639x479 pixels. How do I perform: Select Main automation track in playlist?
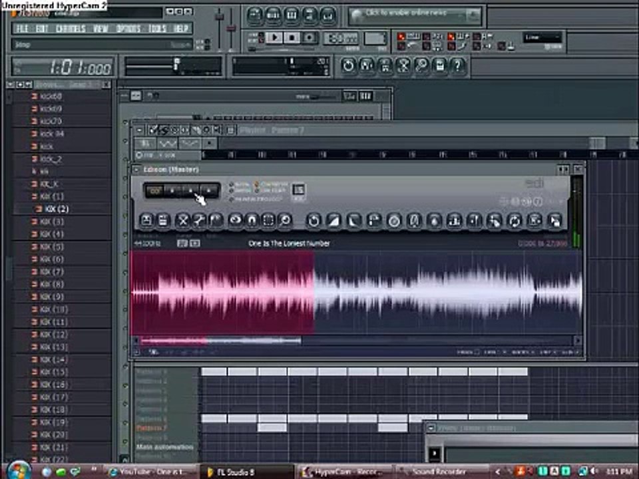click(x=165, y=447)
